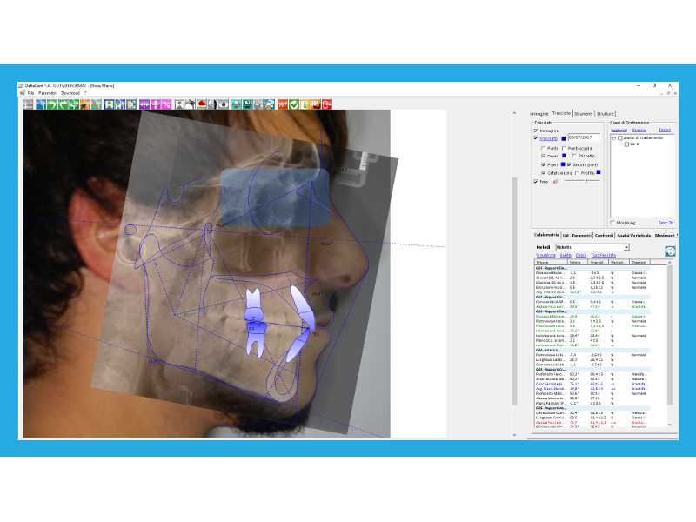Switch to the Strutture tab
This screenshot has width=696, height=522.
pyautogui.click(x=605, y=114)
